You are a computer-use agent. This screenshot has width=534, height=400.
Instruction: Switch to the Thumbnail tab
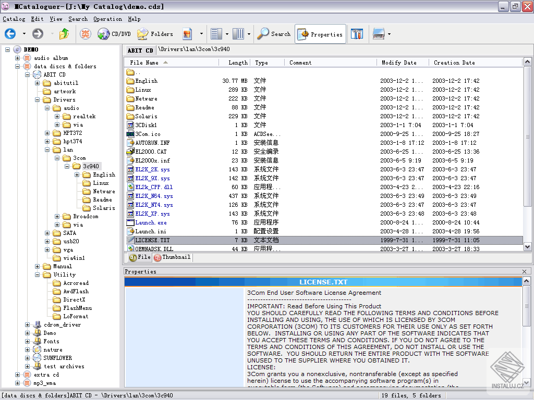173,257
